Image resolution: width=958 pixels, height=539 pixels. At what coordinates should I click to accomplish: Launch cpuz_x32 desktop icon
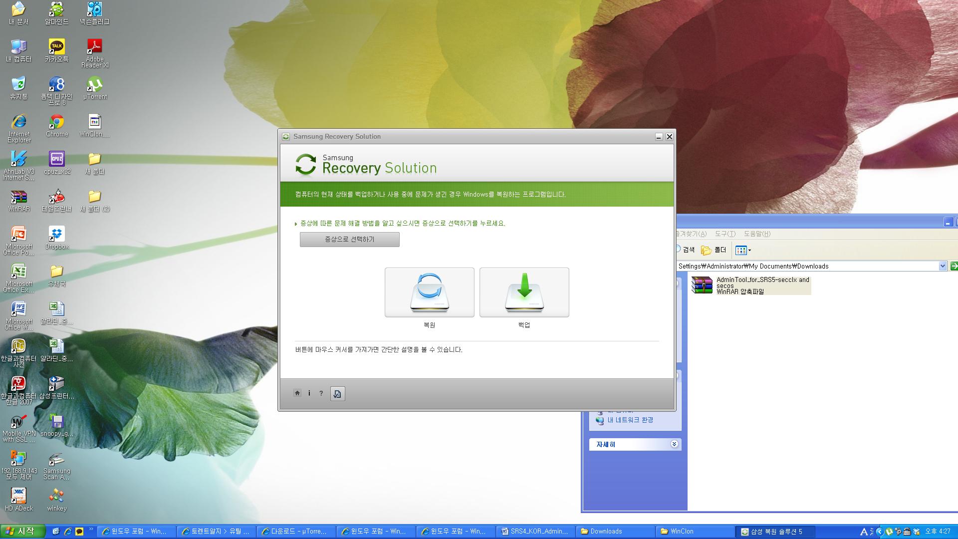pos(57,163)
